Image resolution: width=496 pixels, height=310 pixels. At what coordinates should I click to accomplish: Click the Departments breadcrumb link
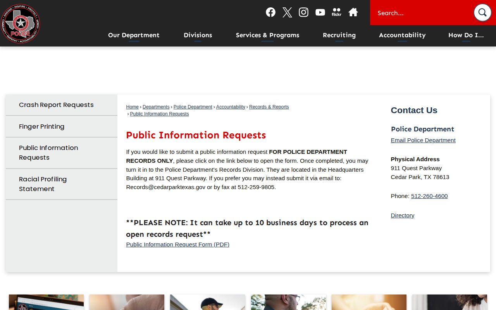pos(156,107)
